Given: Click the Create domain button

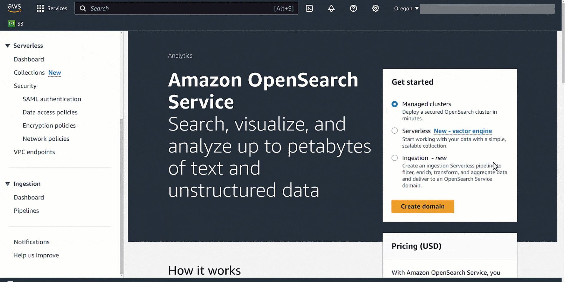Looking at the screenshot, I should 423,206.
